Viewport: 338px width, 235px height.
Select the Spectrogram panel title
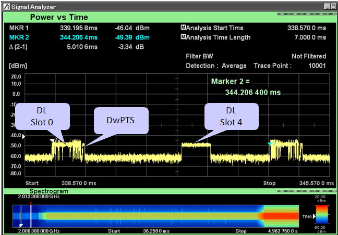(49, 191)
